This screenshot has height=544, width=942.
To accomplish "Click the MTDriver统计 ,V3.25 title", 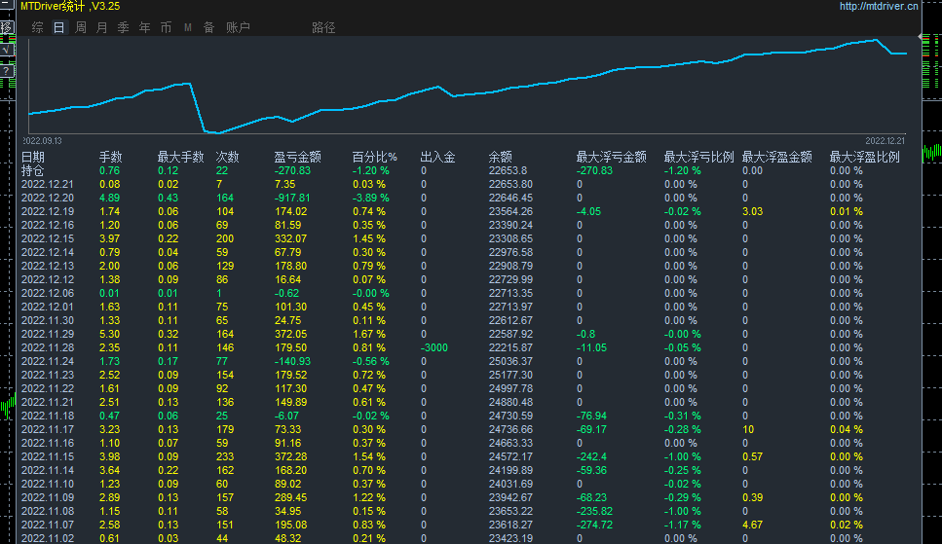I will click(70, 6).
